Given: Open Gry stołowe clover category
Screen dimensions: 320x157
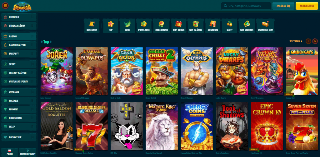Looking at the screenshot, I should pos(247,26).
